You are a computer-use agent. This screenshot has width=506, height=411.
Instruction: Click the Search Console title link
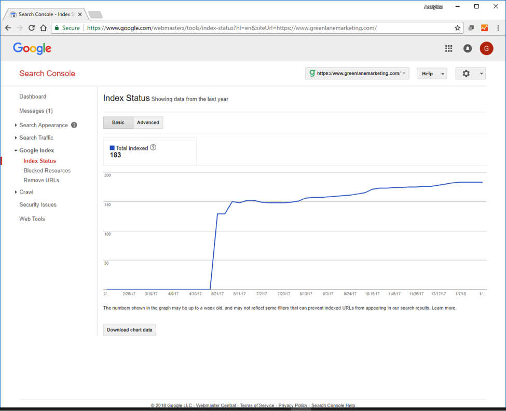47,74
